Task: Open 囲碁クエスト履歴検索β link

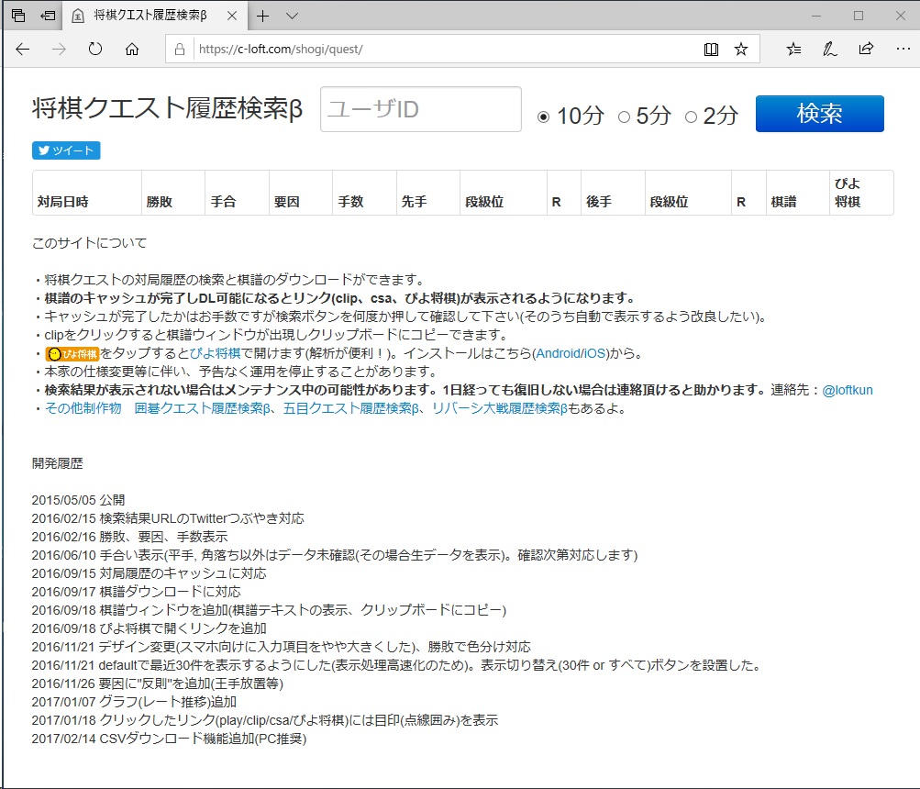Action: tap(202, 408)
